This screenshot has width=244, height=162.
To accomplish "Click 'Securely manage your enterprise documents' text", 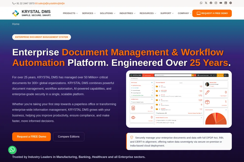I will pyautogui.click(x=177, y=141).
